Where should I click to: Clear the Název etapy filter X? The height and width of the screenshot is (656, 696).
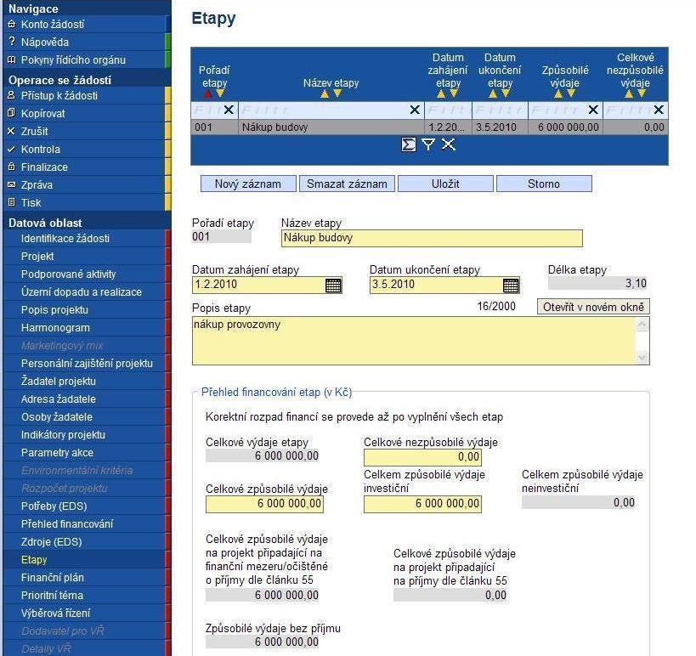[415, 110]
